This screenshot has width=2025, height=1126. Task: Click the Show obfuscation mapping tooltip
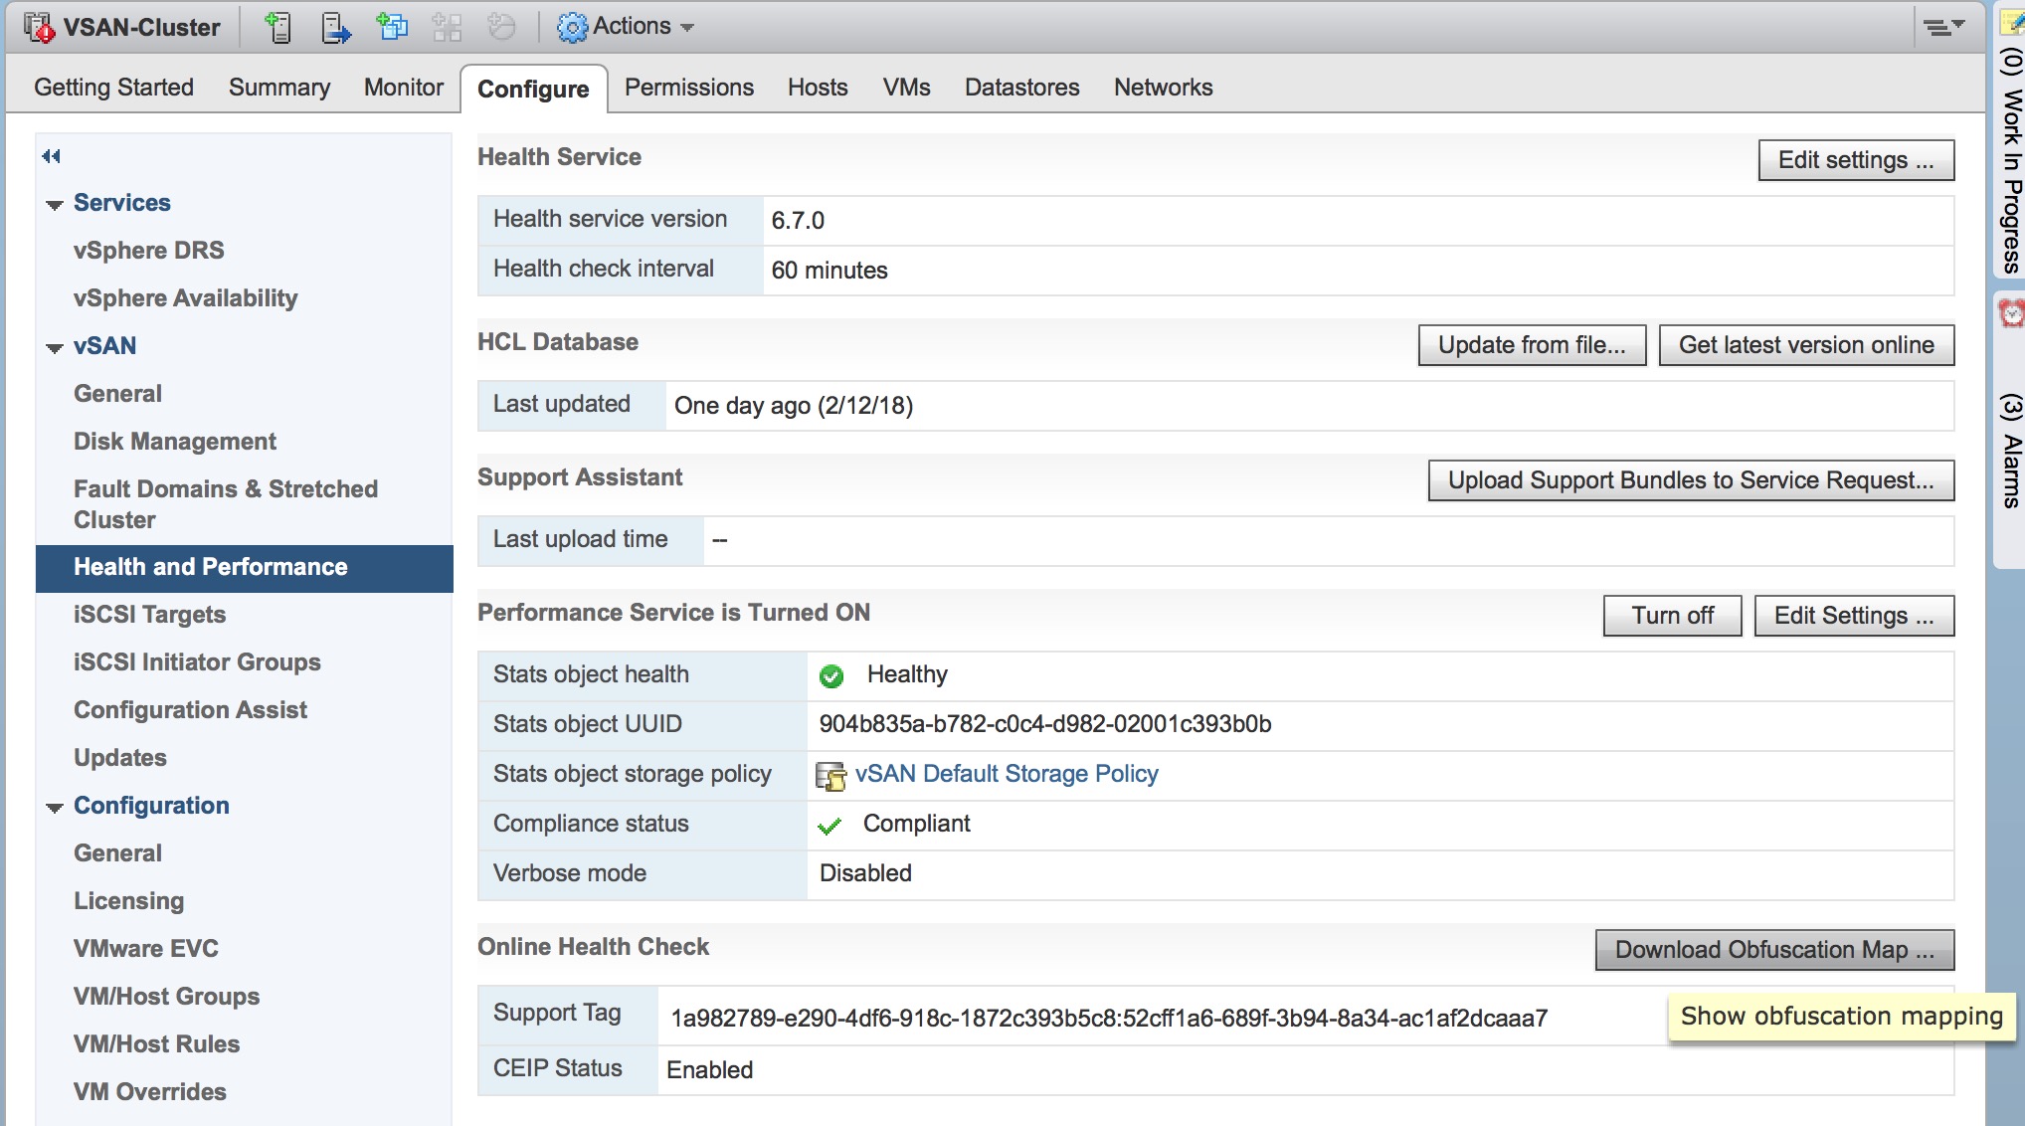tap(1842, 1017)
